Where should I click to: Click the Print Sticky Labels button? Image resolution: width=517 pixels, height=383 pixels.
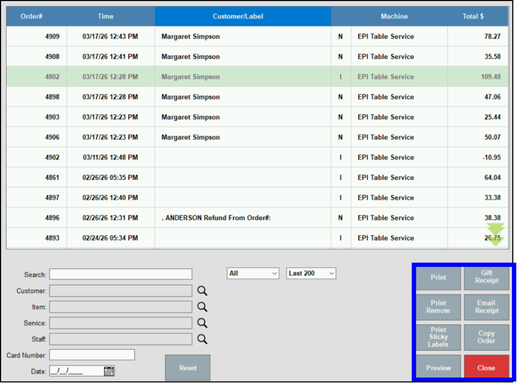tap(438, 337)
